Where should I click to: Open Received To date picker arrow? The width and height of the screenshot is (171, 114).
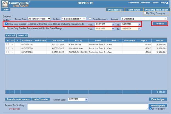pos(139,24)
